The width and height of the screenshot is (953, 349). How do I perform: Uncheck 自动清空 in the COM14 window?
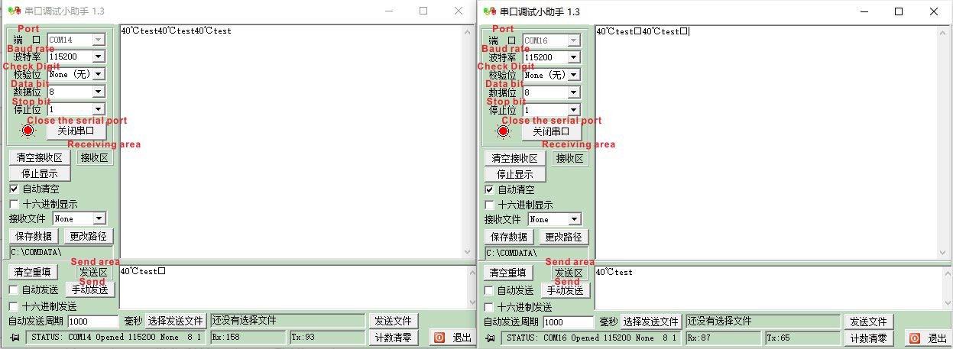[14, 189]
